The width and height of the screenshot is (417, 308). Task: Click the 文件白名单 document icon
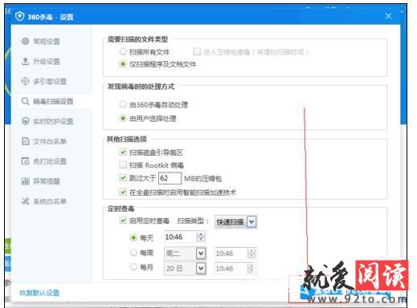pos(25,141)
